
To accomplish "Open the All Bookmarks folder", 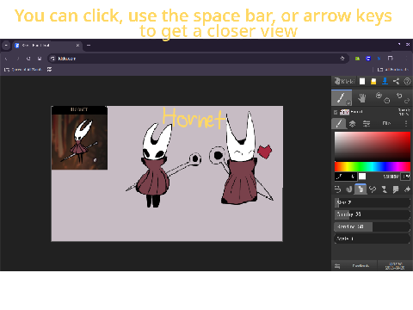I will (393, 70).
